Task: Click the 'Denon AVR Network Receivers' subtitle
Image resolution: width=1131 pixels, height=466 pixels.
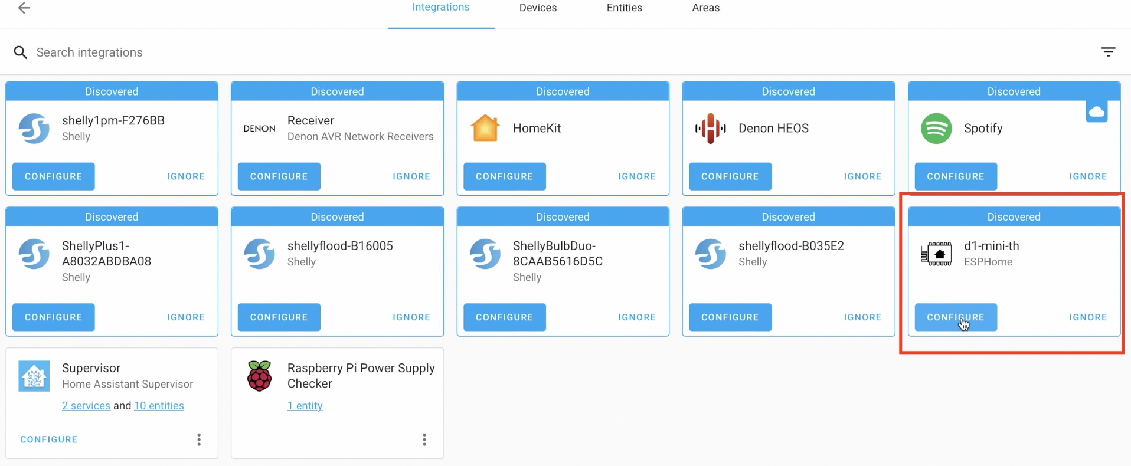Action: click(361, 136)
